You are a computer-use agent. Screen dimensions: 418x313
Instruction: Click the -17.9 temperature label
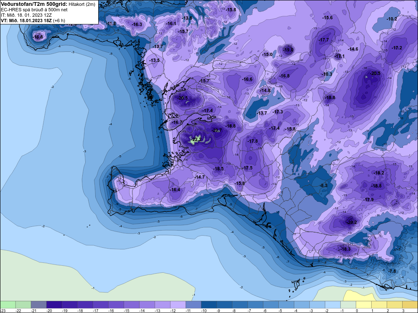[x=369, y=200]
